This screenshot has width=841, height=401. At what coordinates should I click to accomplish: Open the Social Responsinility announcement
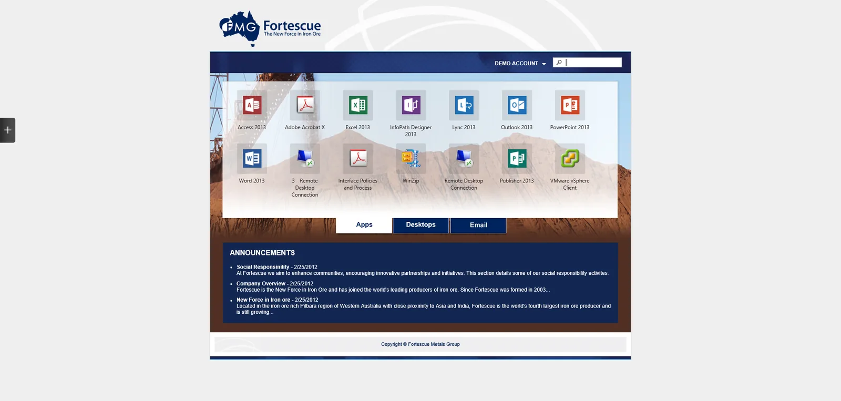[x=263, y=267]
